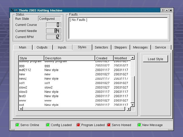Click the Load Style button
Screen dimensions: 183x137
coord(156,59)
